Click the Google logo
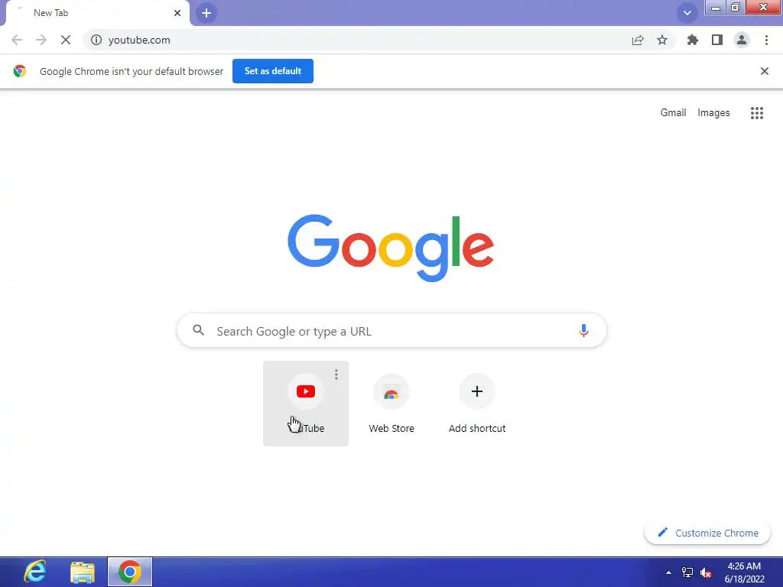Image resolution: width=783 pixels, height=587 pixels. tap(391, 248)
